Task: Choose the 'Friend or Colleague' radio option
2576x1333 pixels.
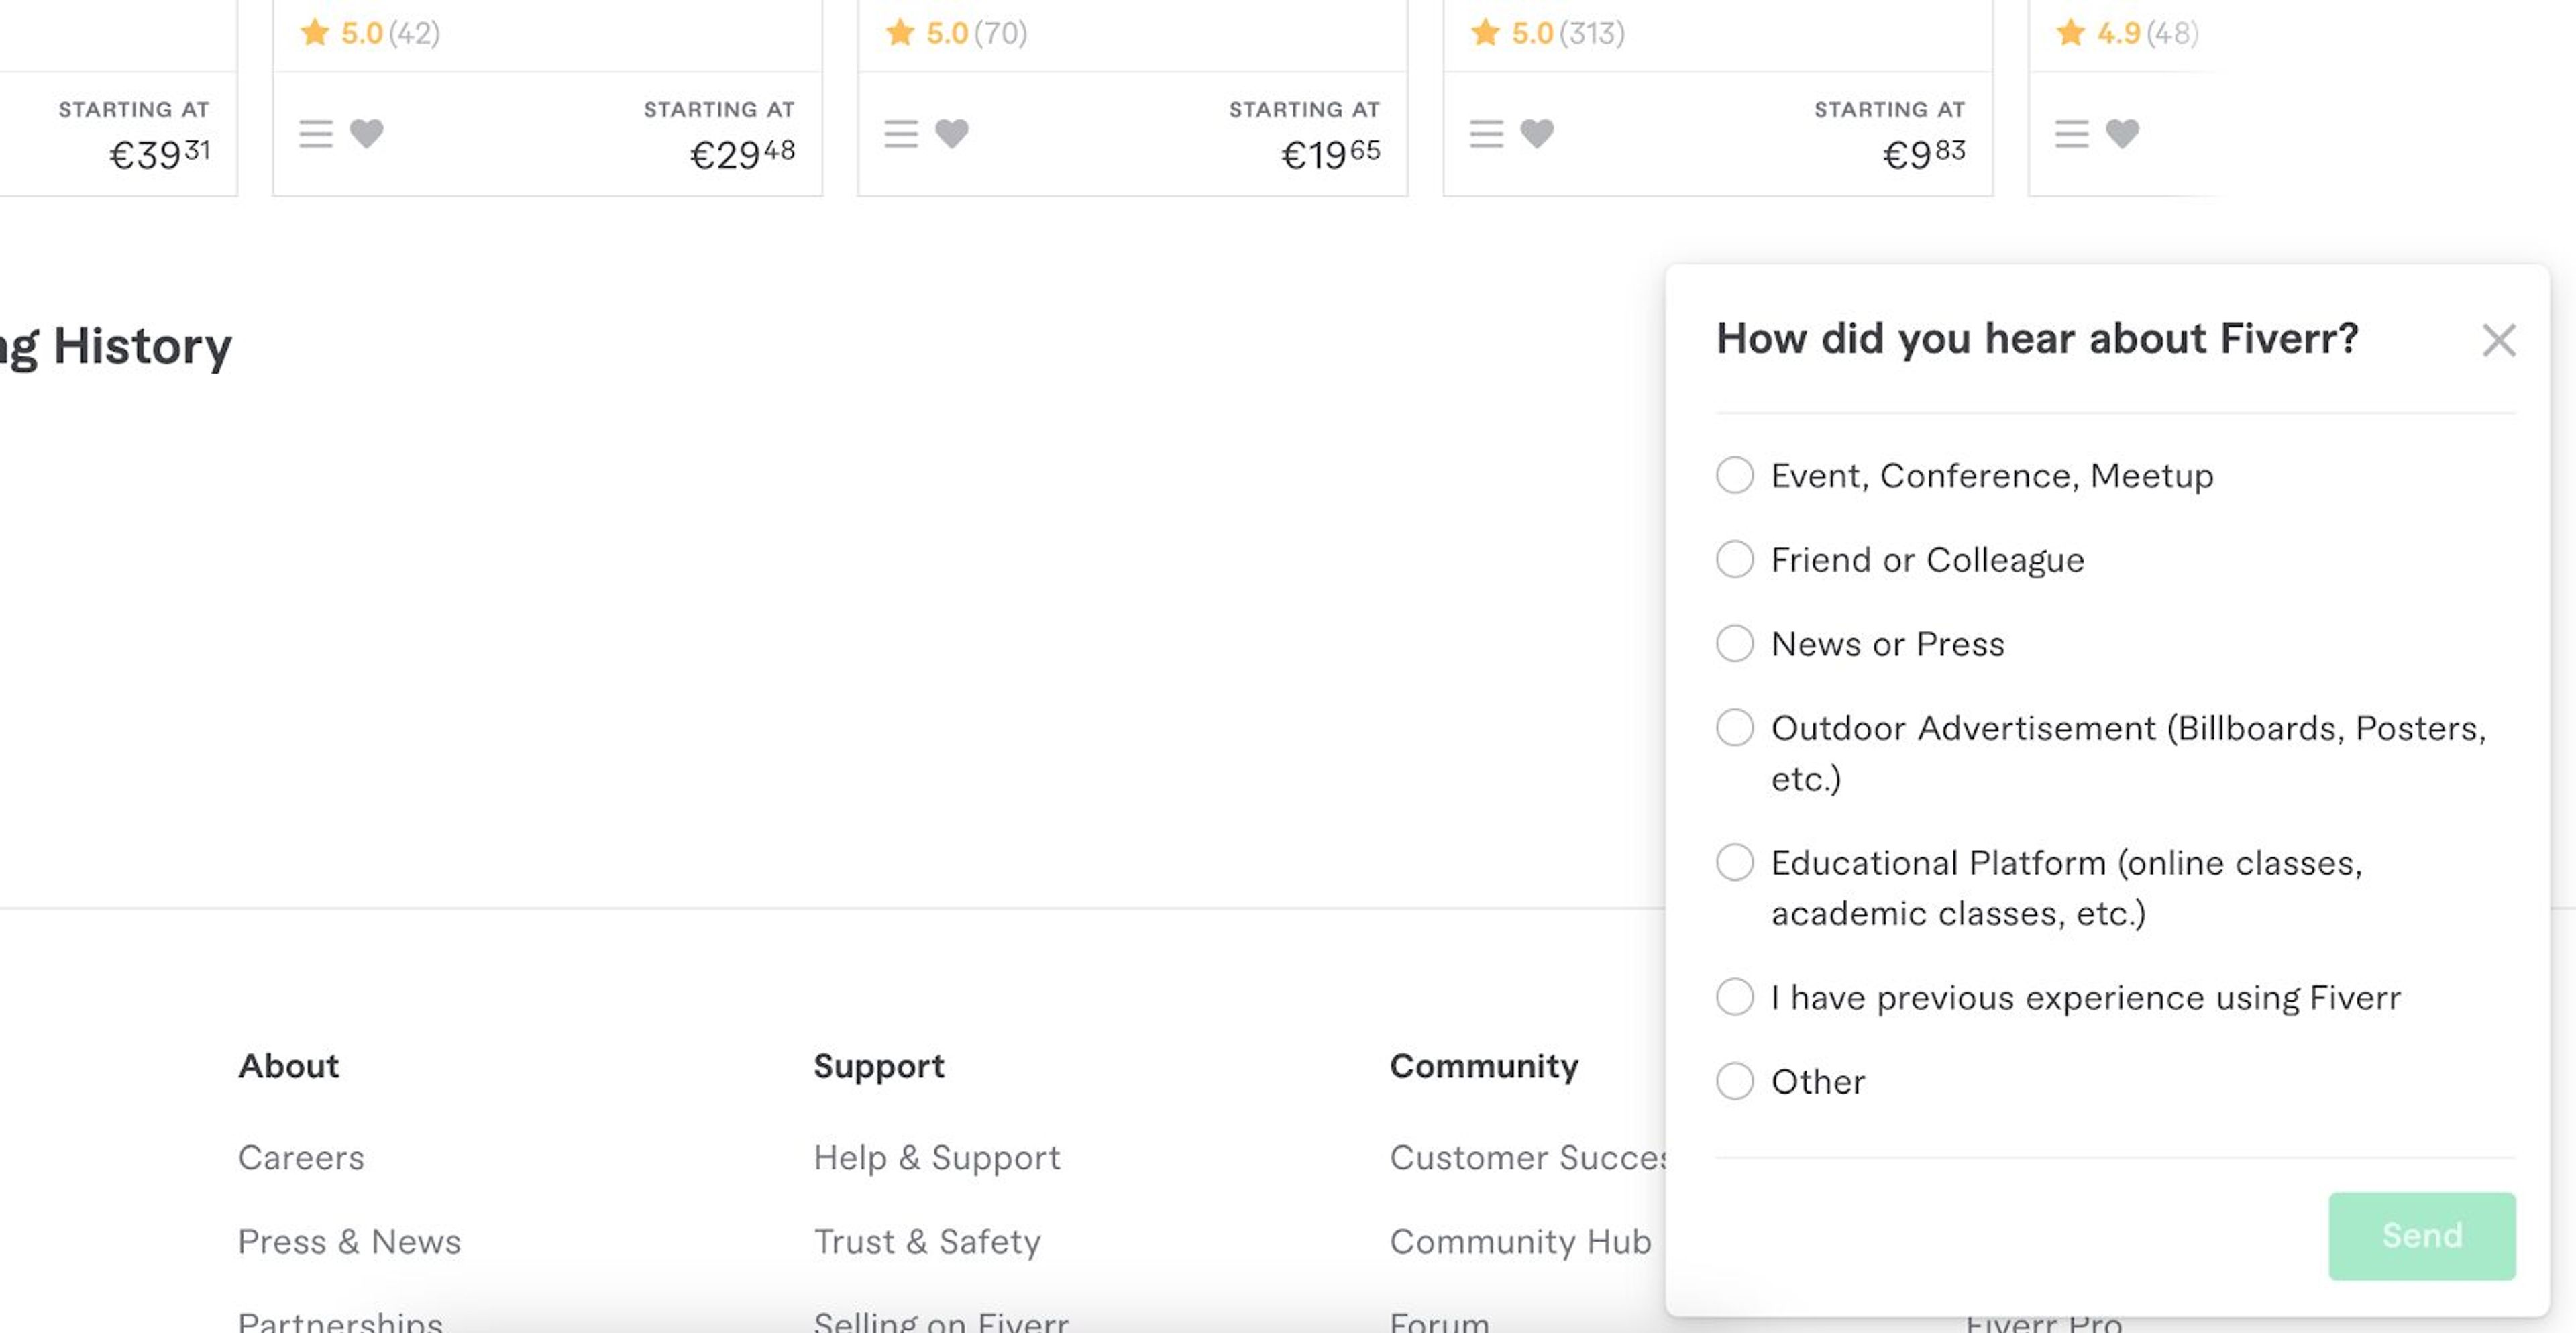Action: click(x=1734, y=559)
